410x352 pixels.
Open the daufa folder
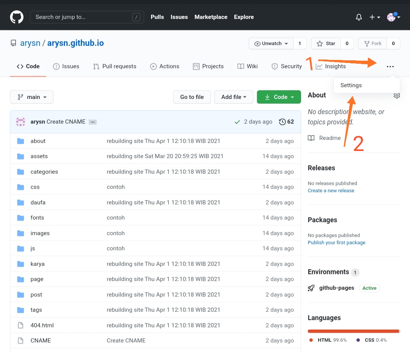point(38,203)
